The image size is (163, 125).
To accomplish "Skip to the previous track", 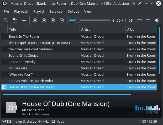I will (x=35, y=20).
